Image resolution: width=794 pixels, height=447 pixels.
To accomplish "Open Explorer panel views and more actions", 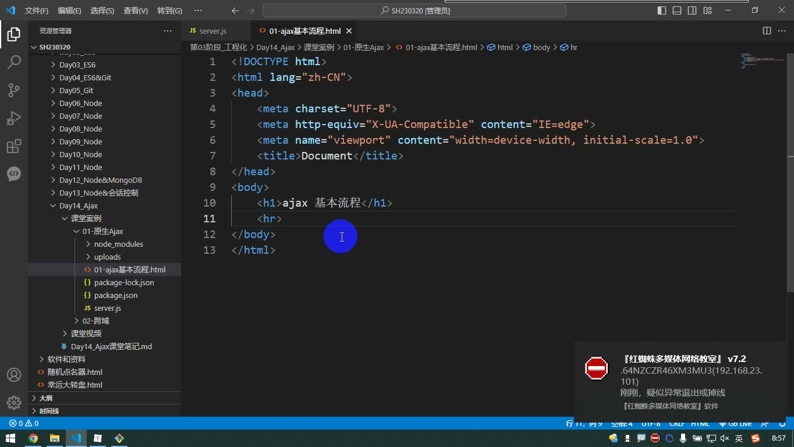I will pos(168,31).
